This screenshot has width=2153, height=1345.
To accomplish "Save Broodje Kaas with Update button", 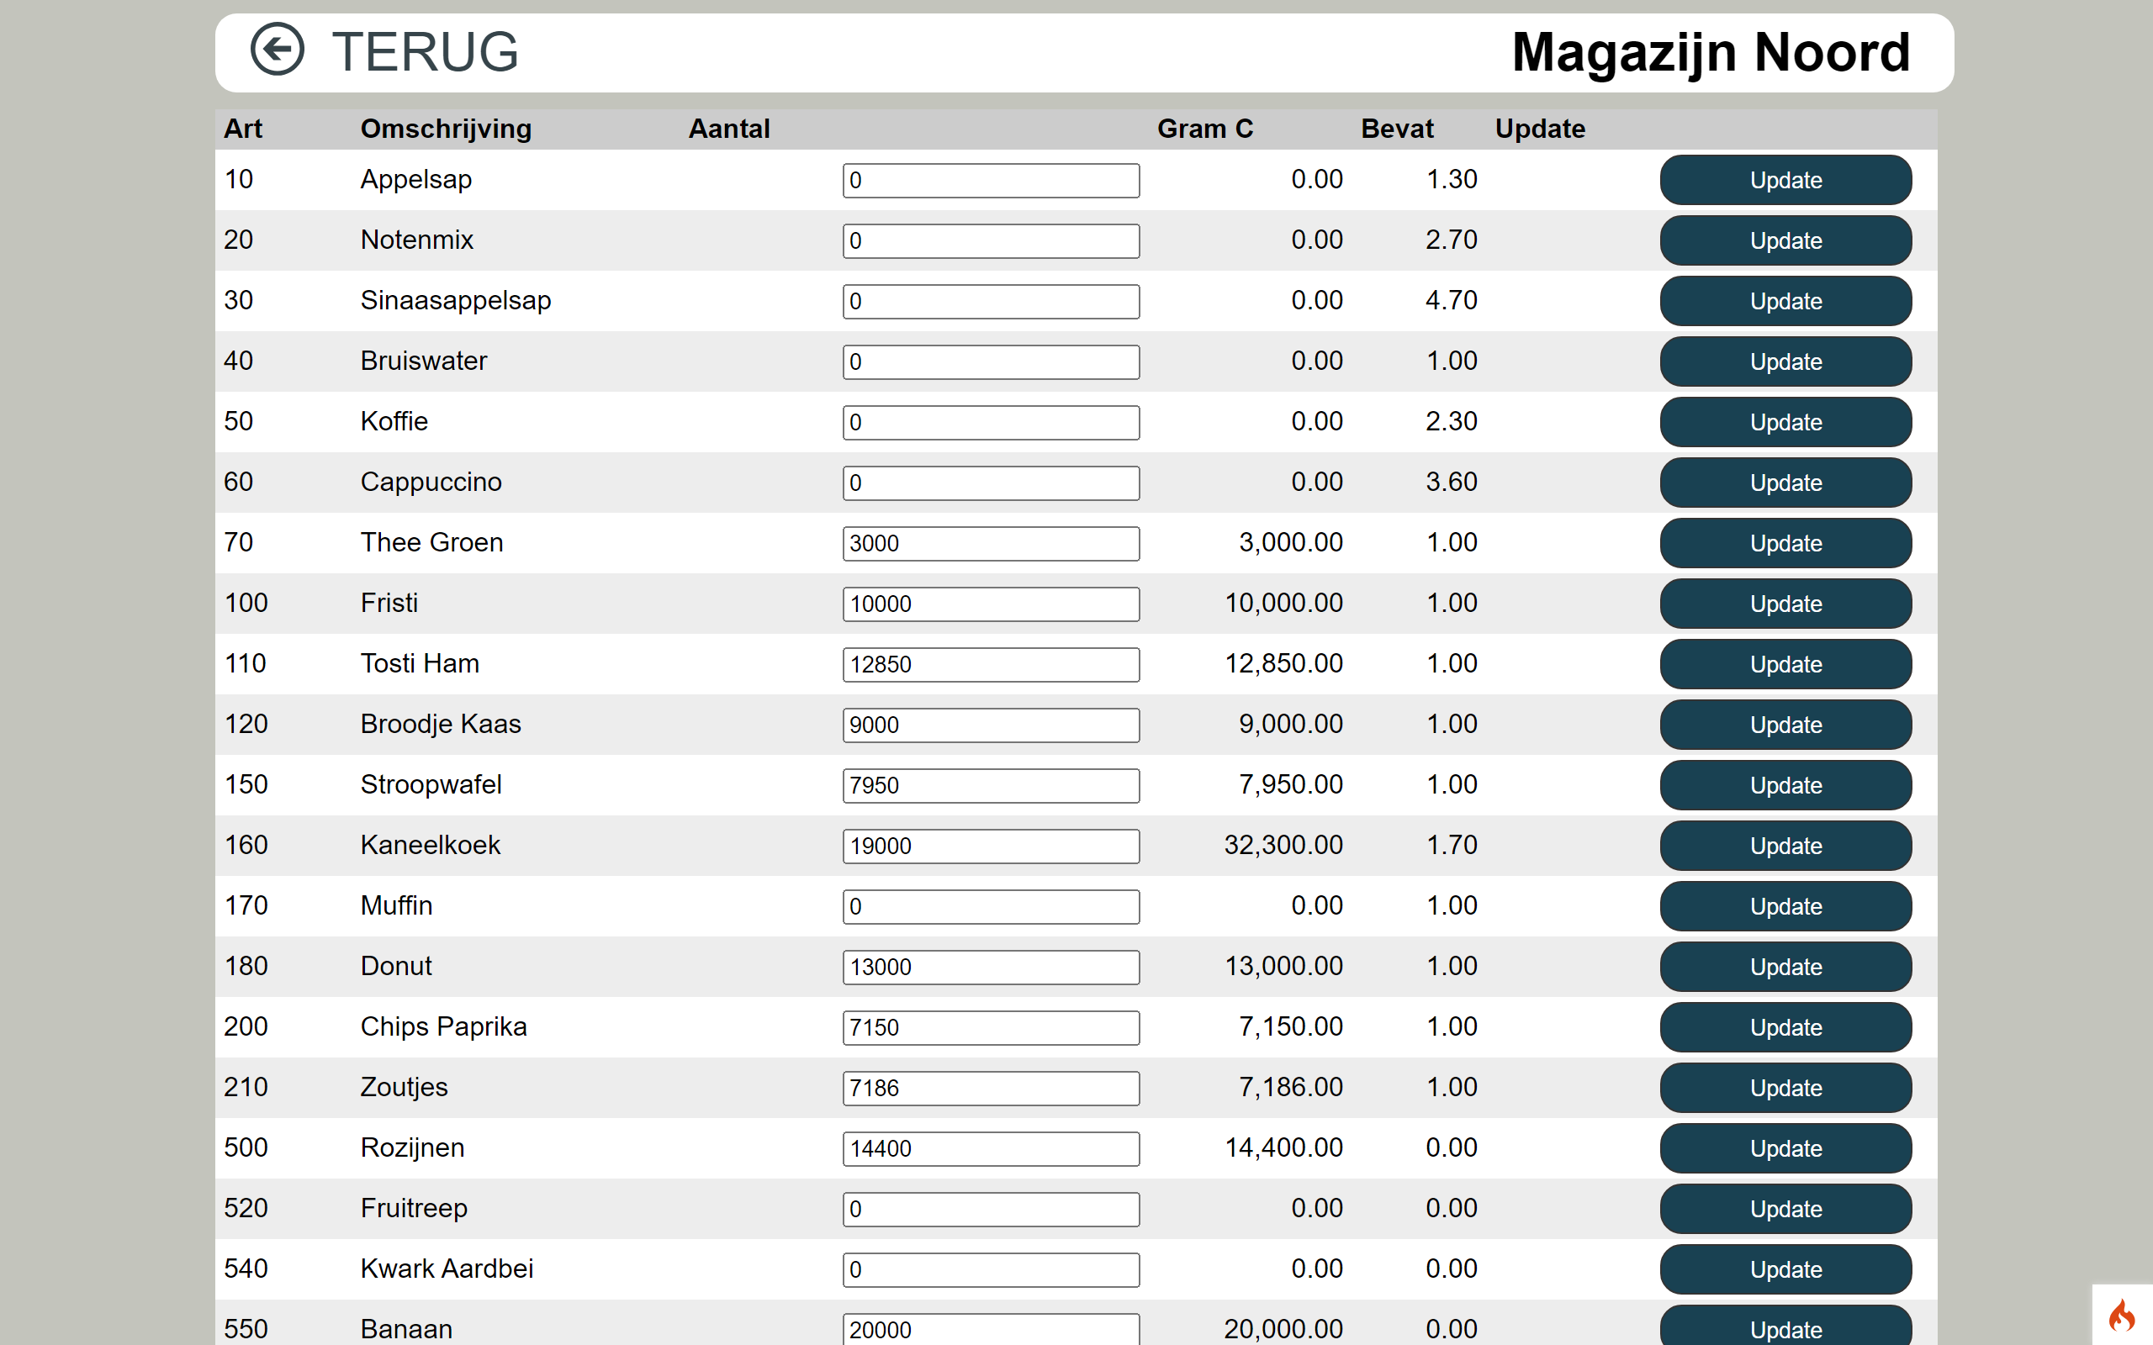I will point(1785,724).
